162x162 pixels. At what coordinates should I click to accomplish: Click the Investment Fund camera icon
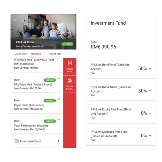click(17, 141)
